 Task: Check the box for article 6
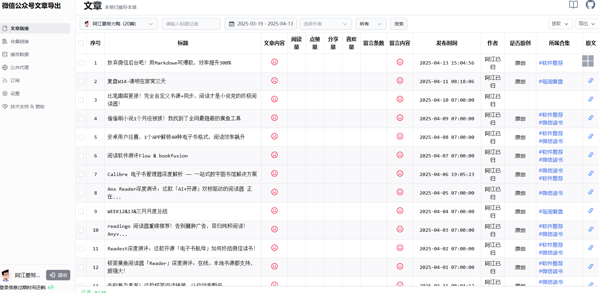[x=81, y=156]
